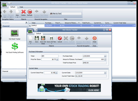Click CLICK HERE button on banner
The image size is (138, 101).
coord(94,90)
